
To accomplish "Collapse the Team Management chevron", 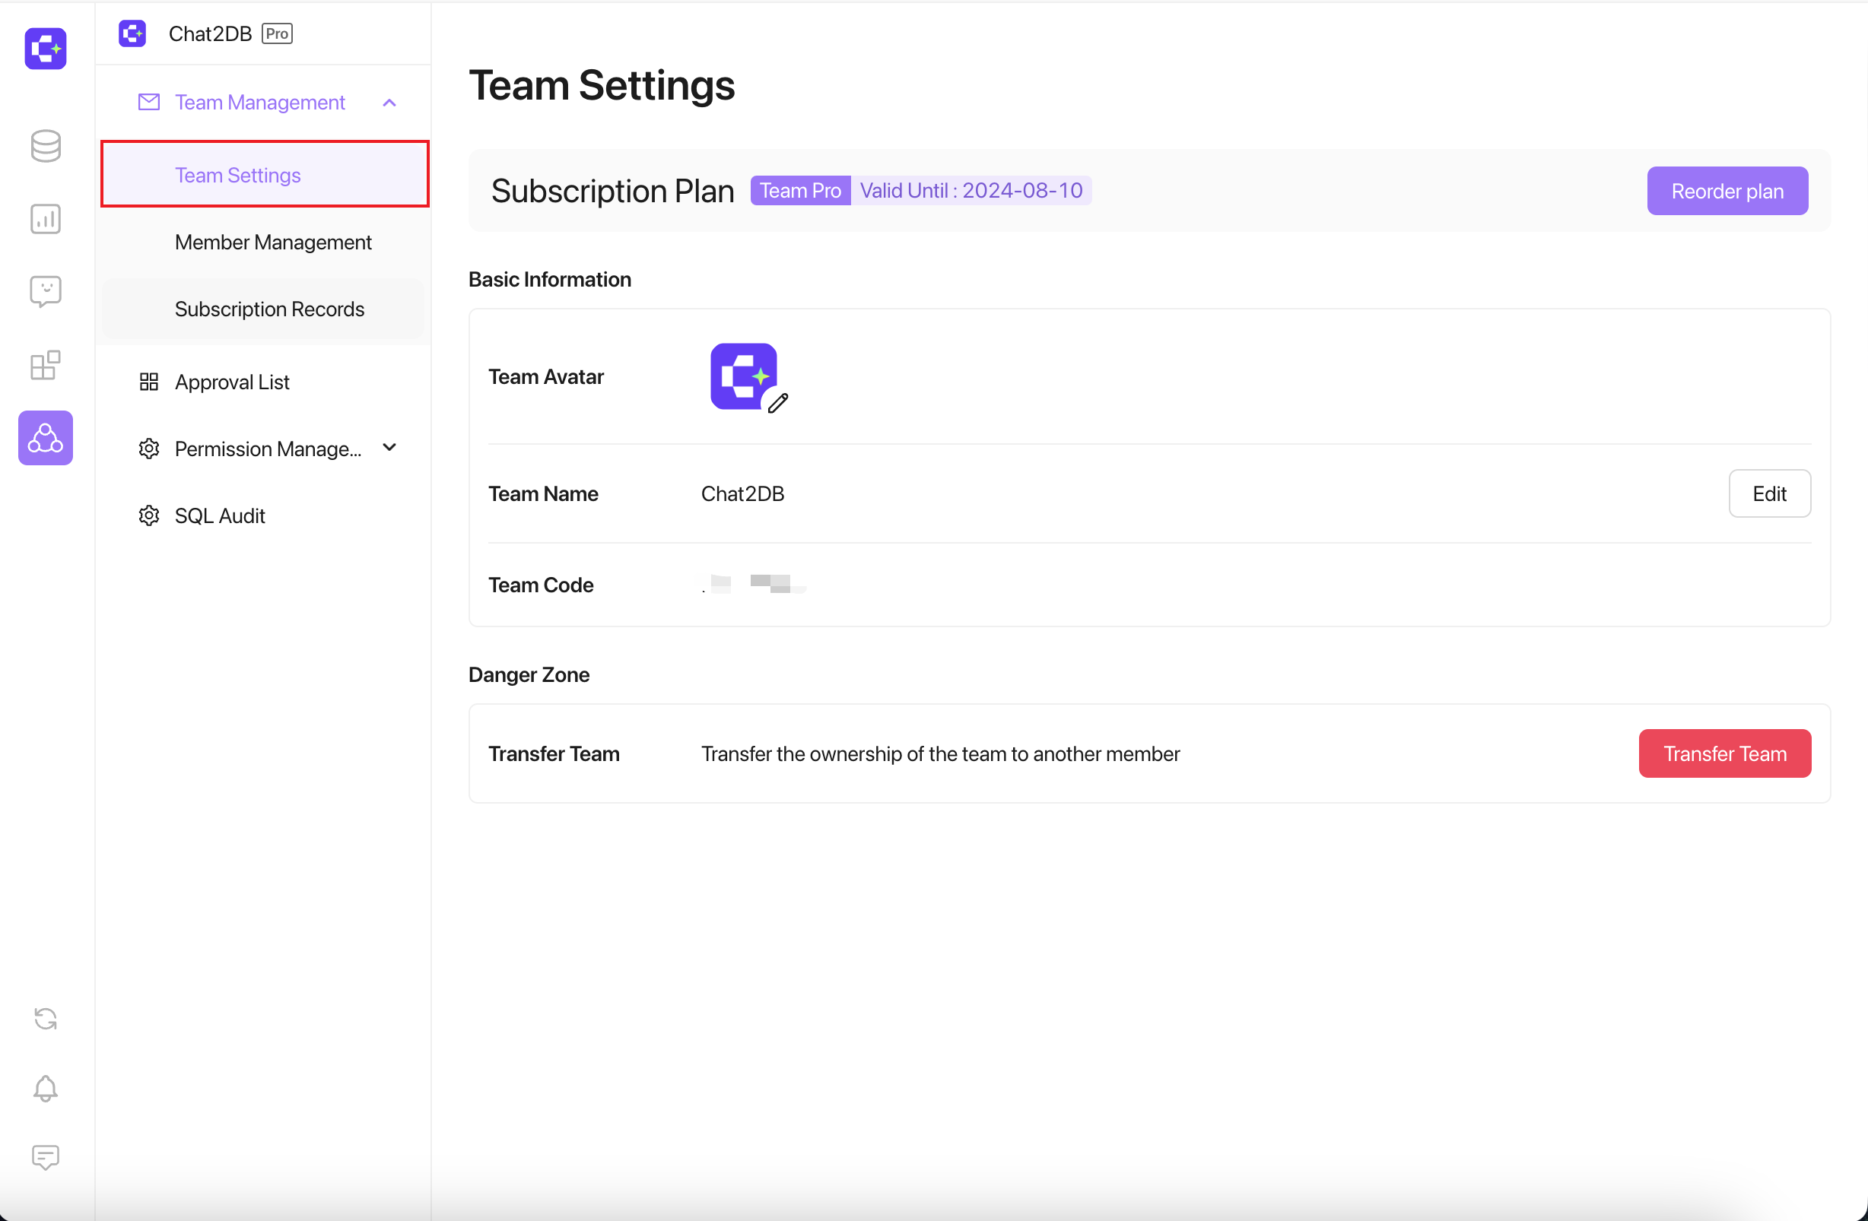I will click(389, 103).
